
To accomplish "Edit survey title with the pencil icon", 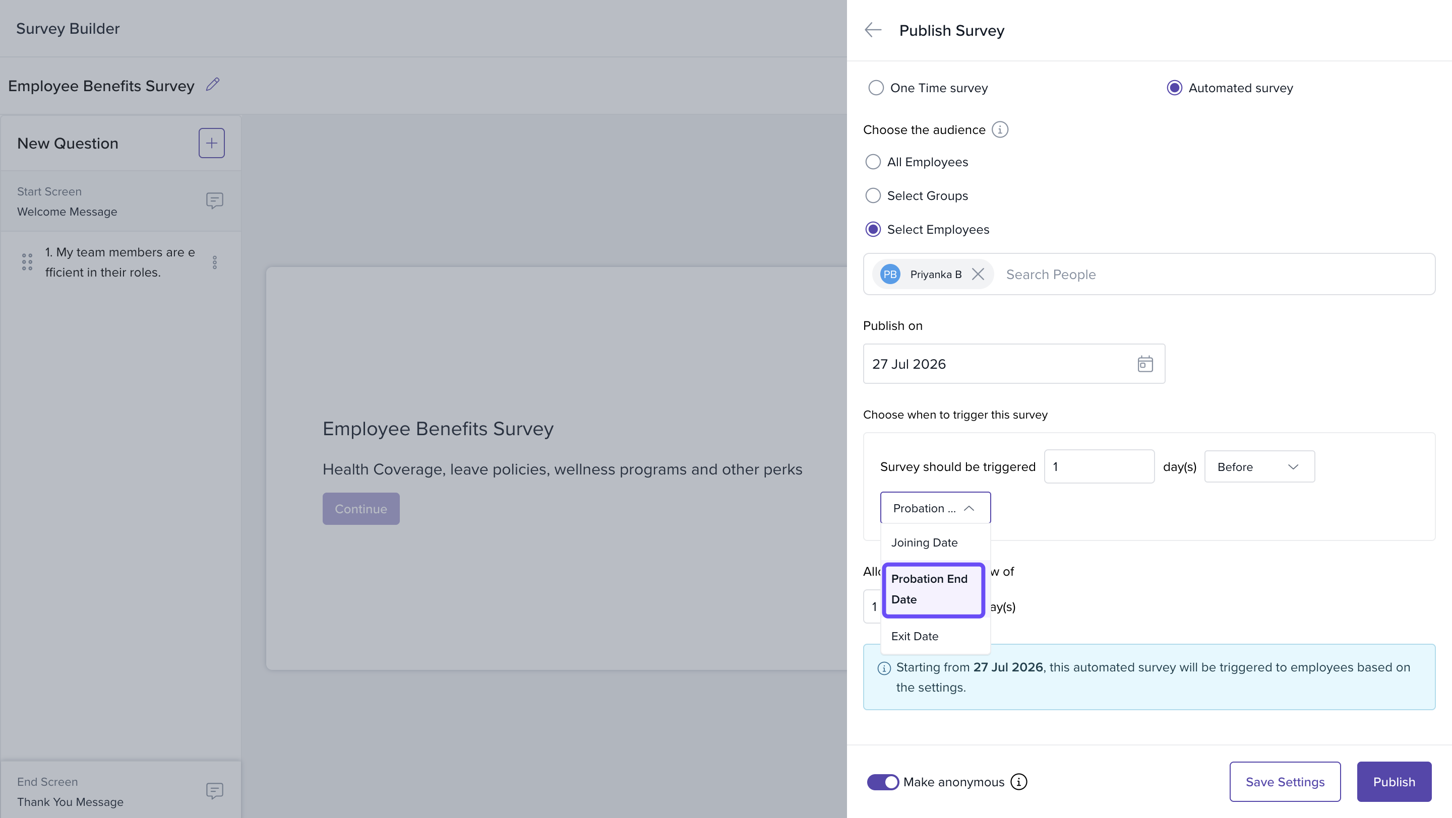I will 212,85.
